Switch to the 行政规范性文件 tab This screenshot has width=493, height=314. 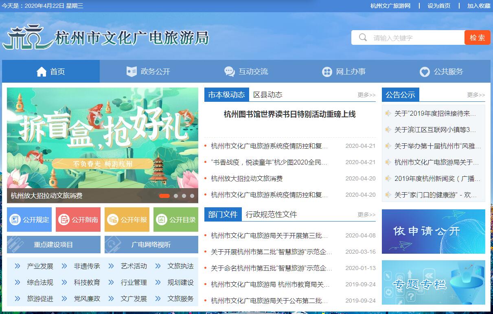(271, 215)
